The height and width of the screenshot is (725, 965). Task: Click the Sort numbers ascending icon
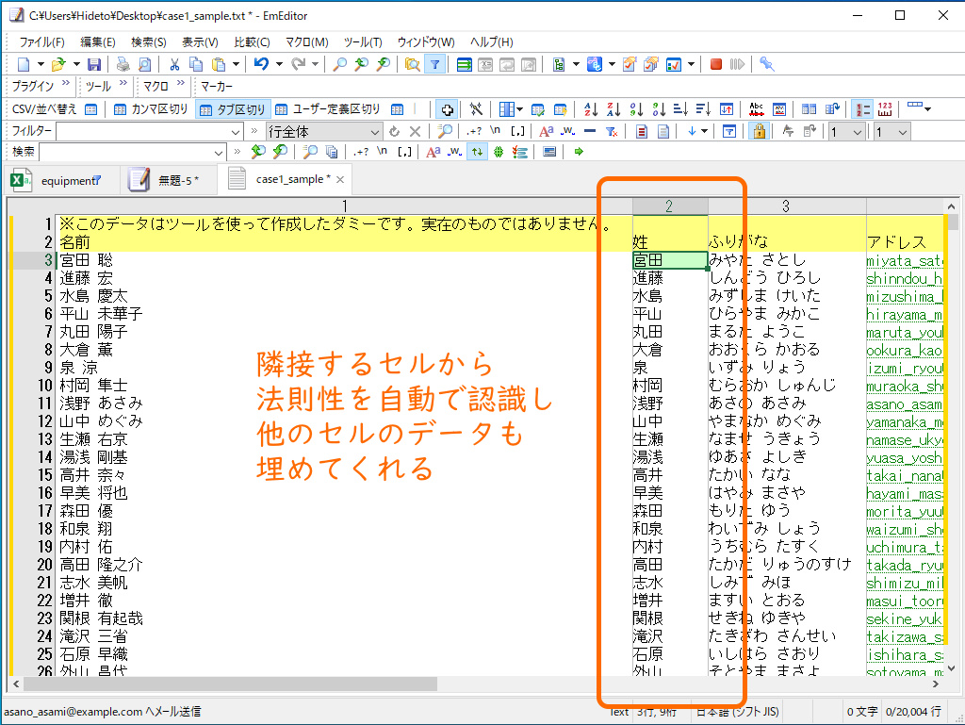tap(636, 109)
